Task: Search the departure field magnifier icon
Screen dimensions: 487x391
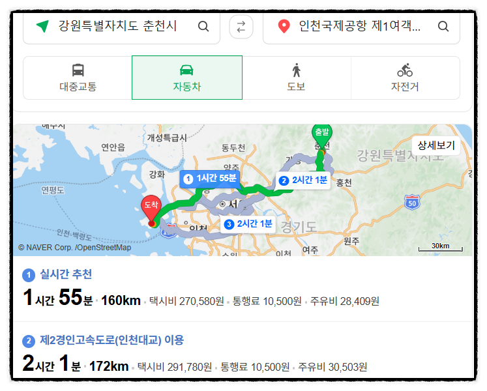Action: tap(203, 27)
